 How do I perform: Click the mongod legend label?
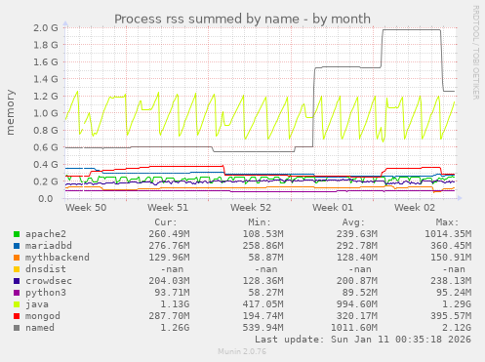(43, 316)
